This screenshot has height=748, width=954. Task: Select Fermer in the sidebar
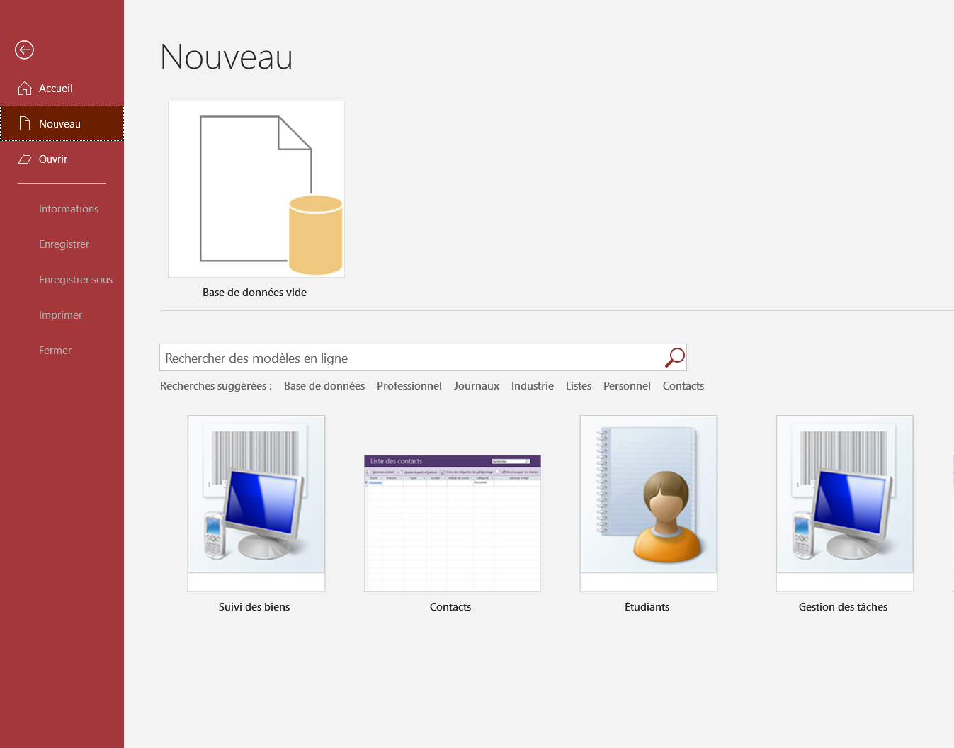pos(55,351)
